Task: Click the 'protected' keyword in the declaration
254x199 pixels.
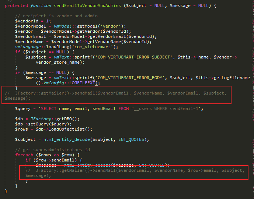Action: pos(17,6)
